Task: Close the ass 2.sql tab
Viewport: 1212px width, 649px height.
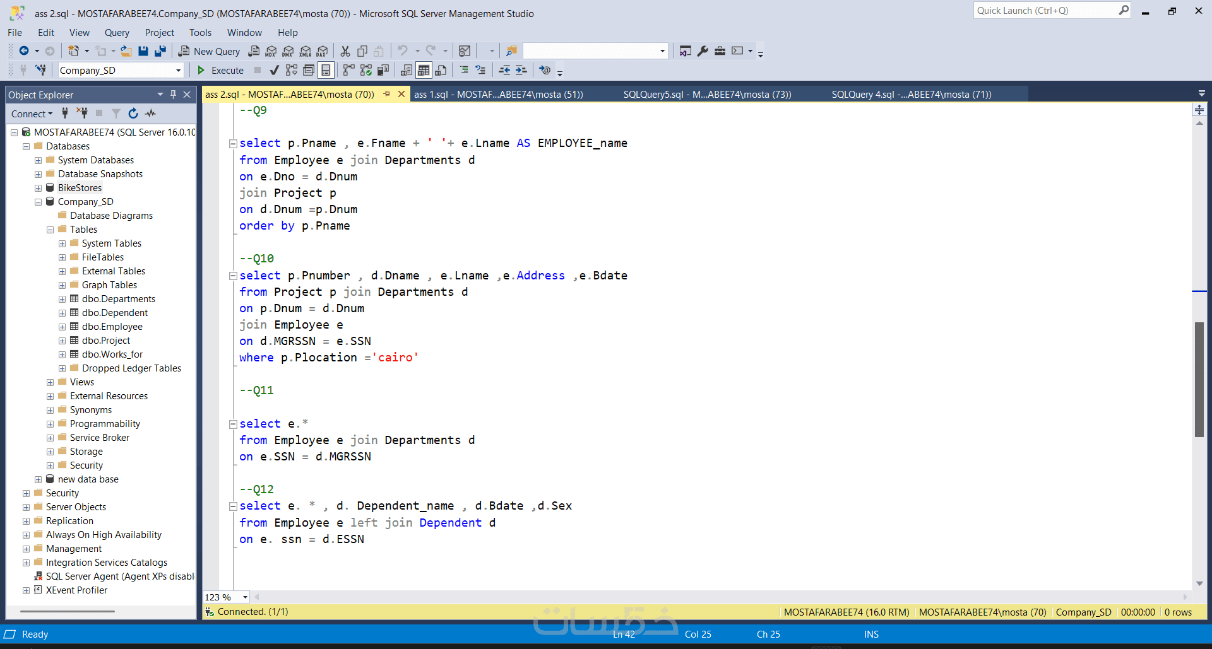Action: [401, 94]
